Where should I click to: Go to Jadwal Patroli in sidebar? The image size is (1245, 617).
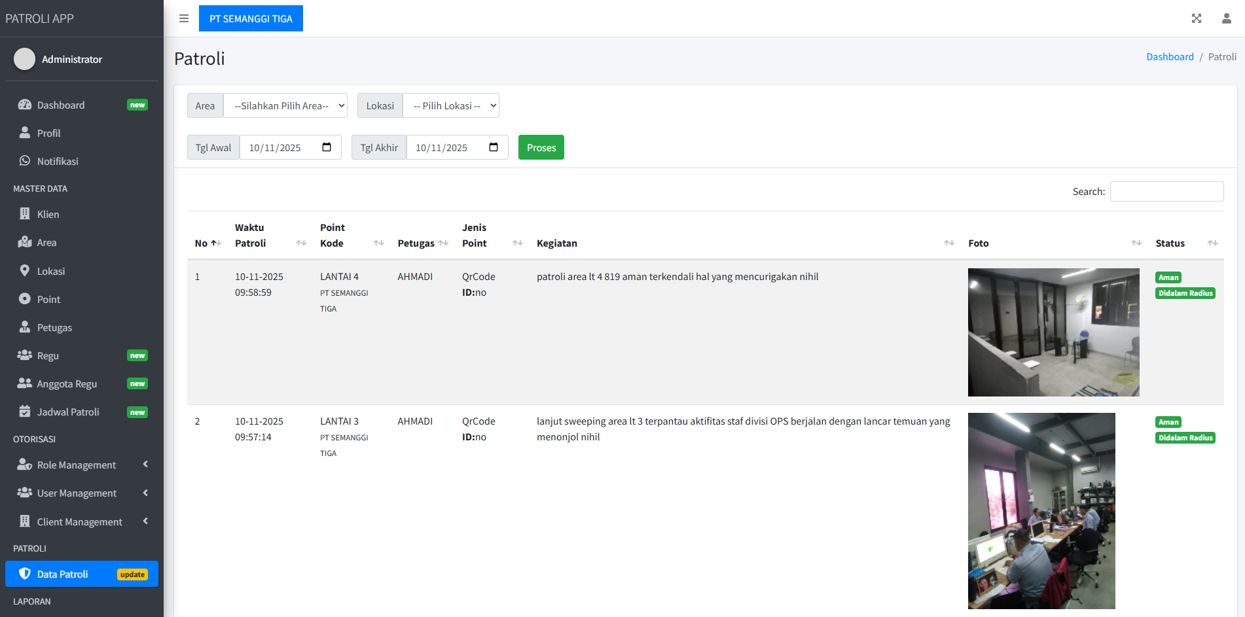point(68,412)
